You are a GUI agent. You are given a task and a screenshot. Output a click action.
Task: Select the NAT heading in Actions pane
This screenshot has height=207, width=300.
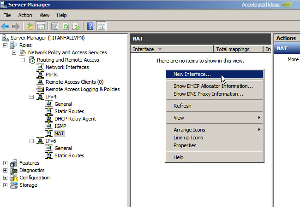pyautogui.click(x=287, y=48)
